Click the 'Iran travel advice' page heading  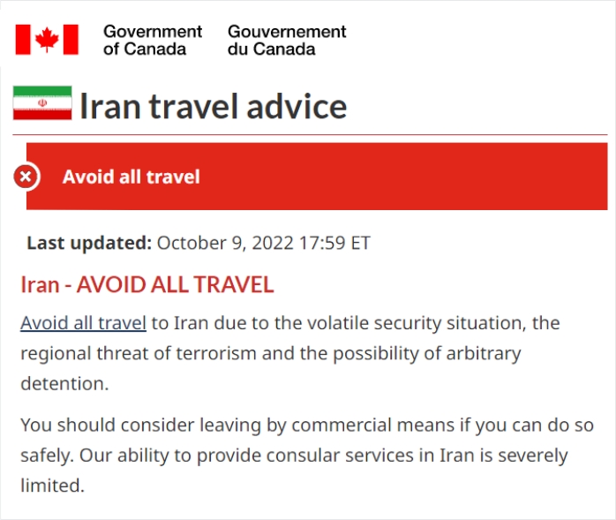213,106
